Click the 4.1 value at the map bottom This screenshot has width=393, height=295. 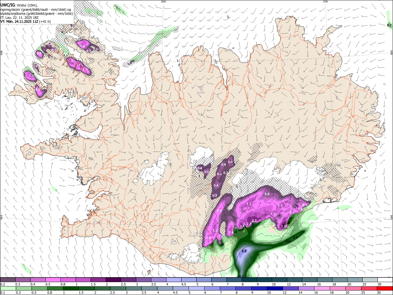[241, 276]
